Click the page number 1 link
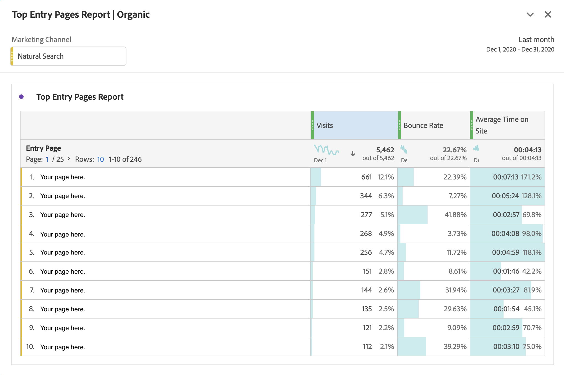Screen dimensions: 564x375 47,159
